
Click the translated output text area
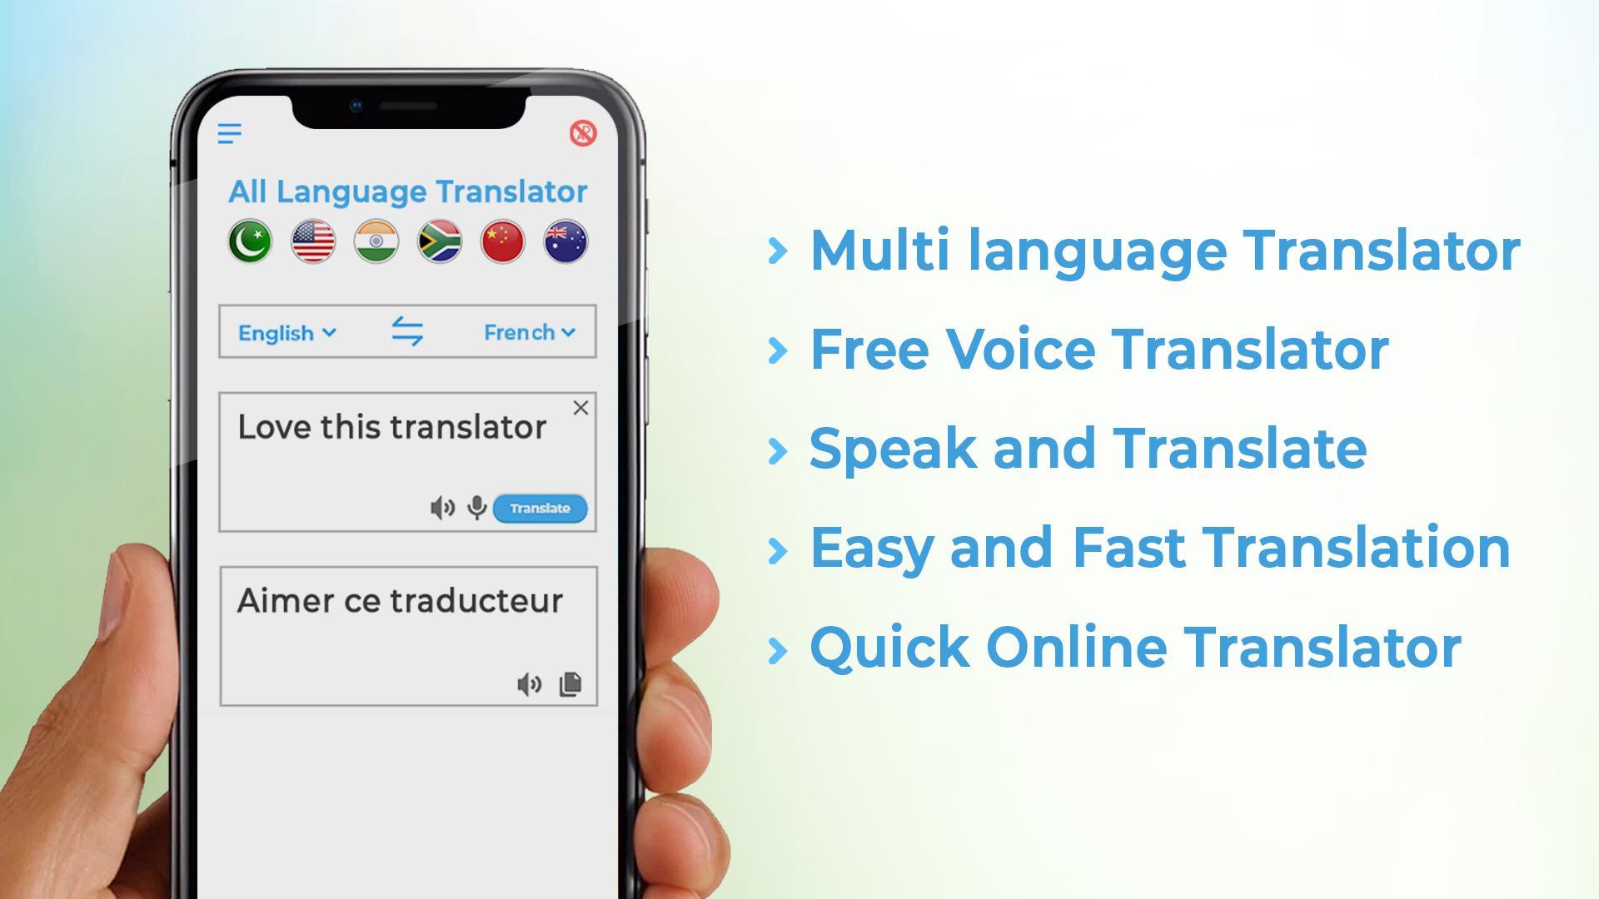(406, 633)
